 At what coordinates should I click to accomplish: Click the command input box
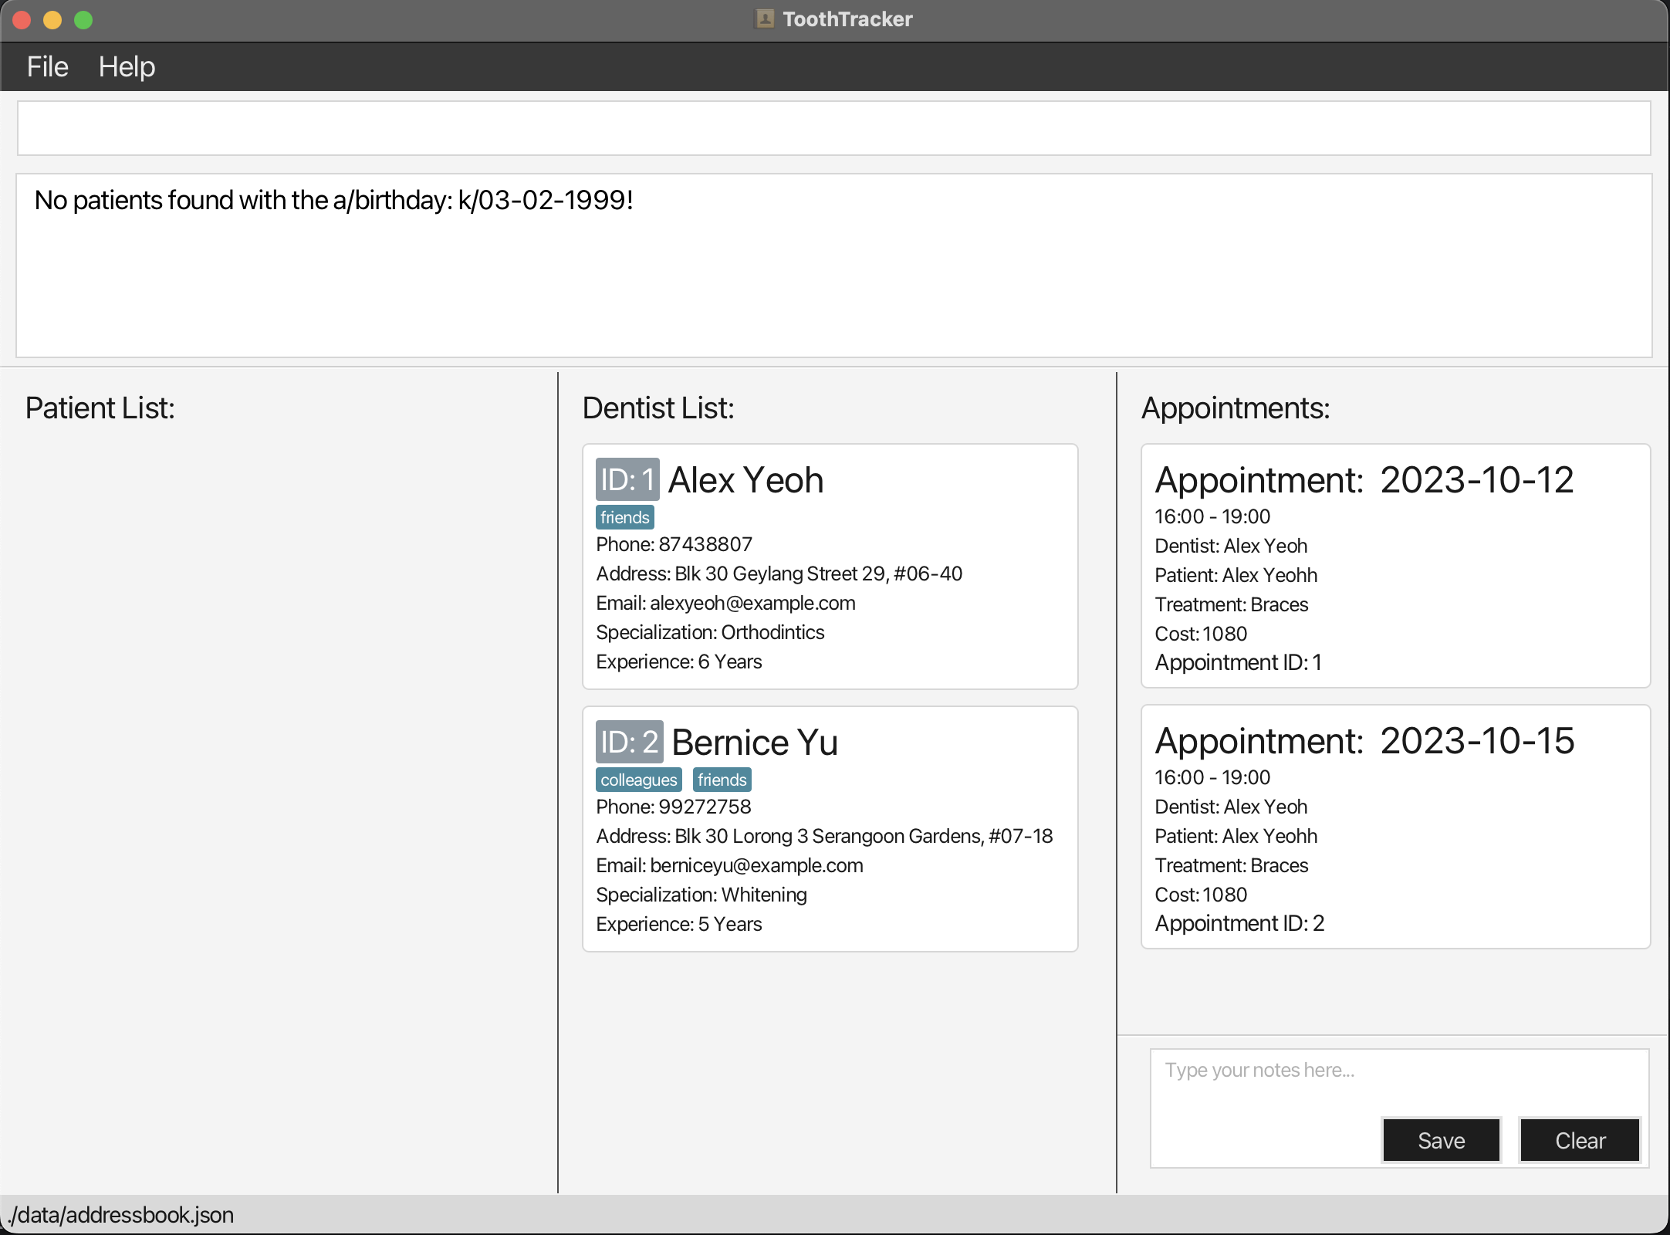click(833, 128)
